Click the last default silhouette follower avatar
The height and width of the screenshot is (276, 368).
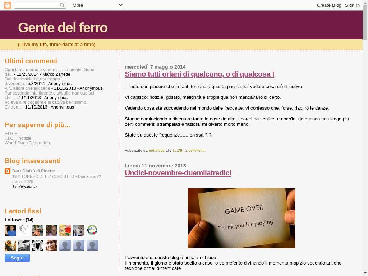tap(92, 245)
